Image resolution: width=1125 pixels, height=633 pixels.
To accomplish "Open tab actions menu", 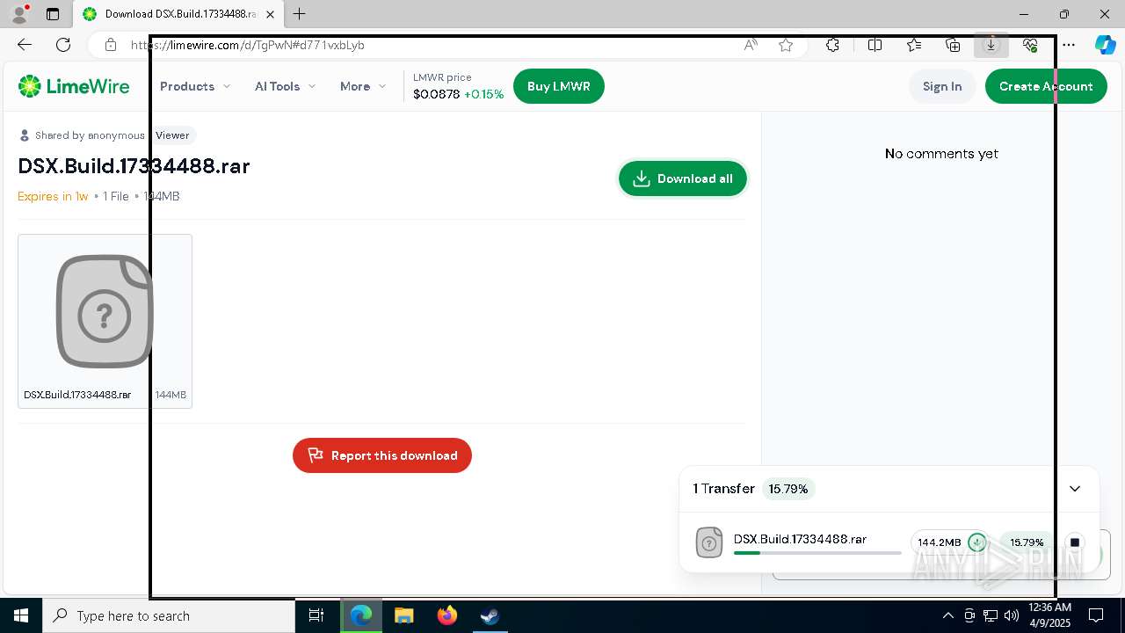I will tap(53, 14).
